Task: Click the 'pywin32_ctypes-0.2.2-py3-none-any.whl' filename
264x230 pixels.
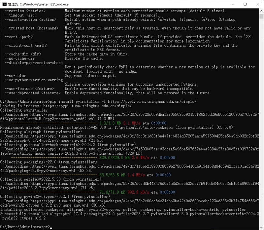Action: point(49,205)
